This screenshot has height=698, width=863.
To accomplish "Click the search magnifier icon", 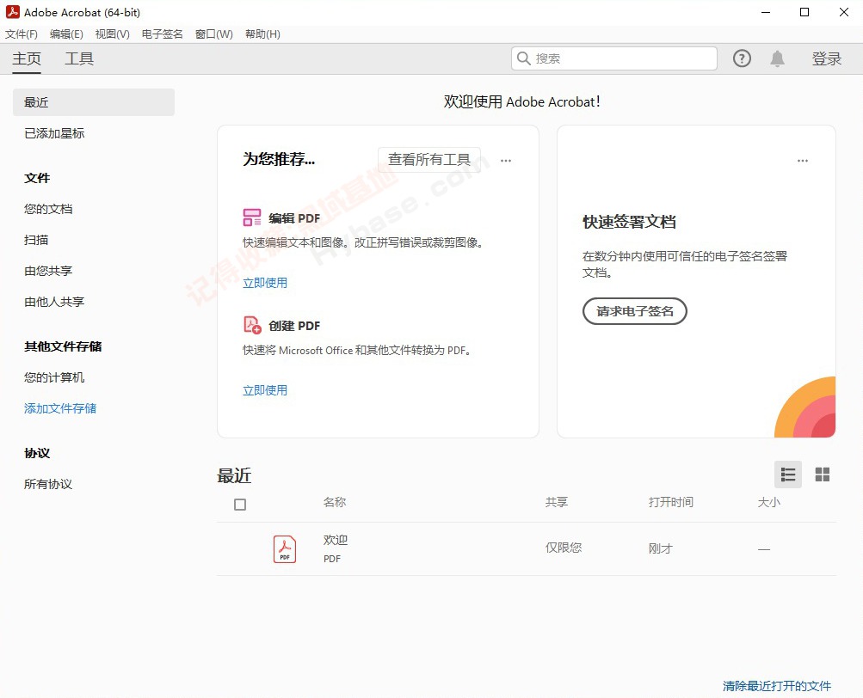I will pos(523,58).
